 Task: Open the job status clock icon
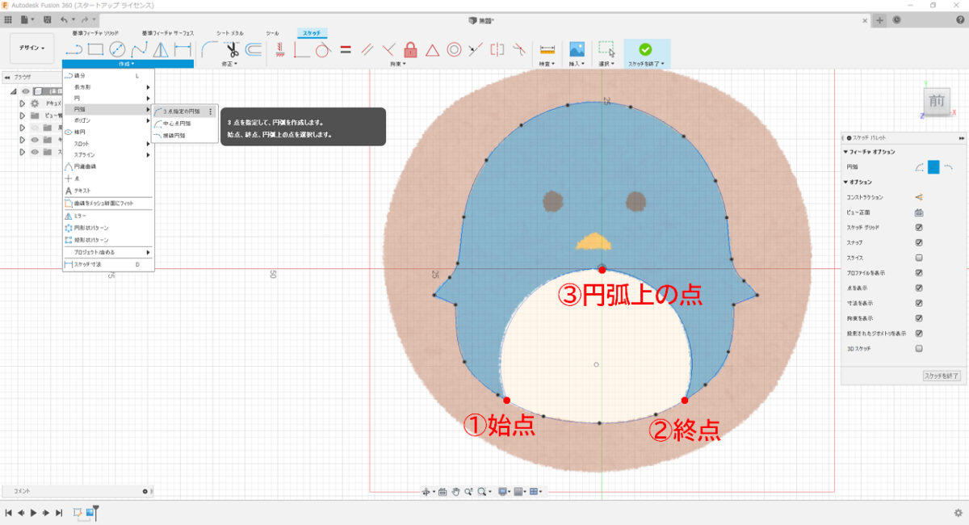coord(898,19)
